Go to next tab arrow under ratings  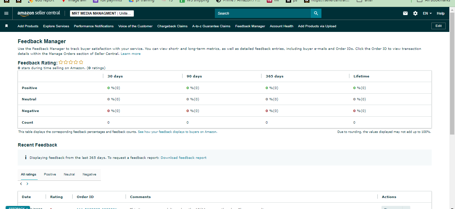27,184
